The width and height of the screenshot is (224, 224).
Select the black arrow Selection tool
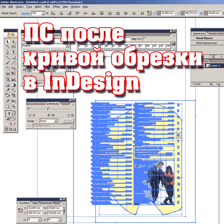tap(7, 41)
